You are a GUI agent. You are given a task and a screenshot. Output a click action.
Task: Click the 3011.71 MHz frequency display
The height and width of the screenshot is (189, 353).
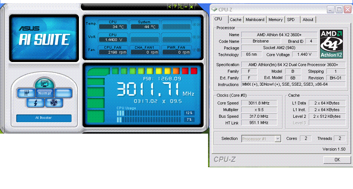[x=155, y=89]
